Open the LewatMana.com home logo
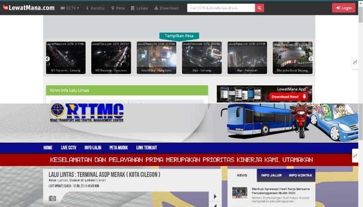This screenshot has width=363, height=207. 29,8
